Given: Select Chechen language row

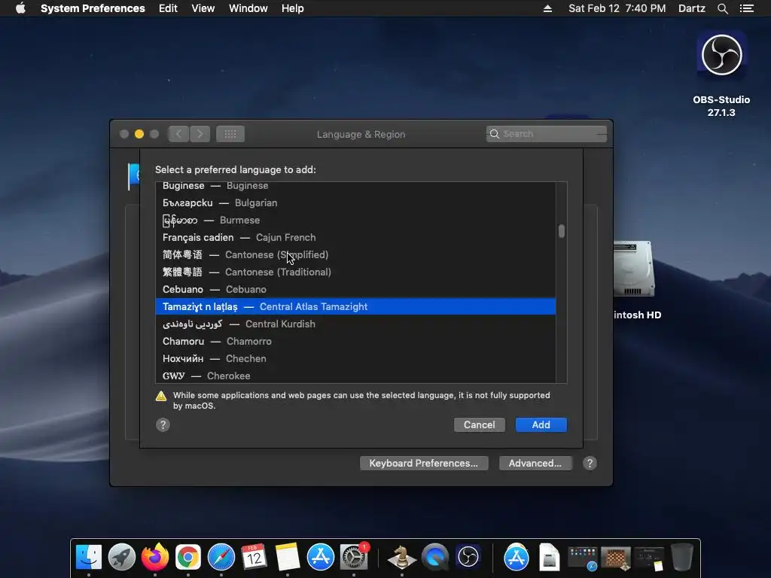Looking at the screenshot, I should (x=355, y=358).
